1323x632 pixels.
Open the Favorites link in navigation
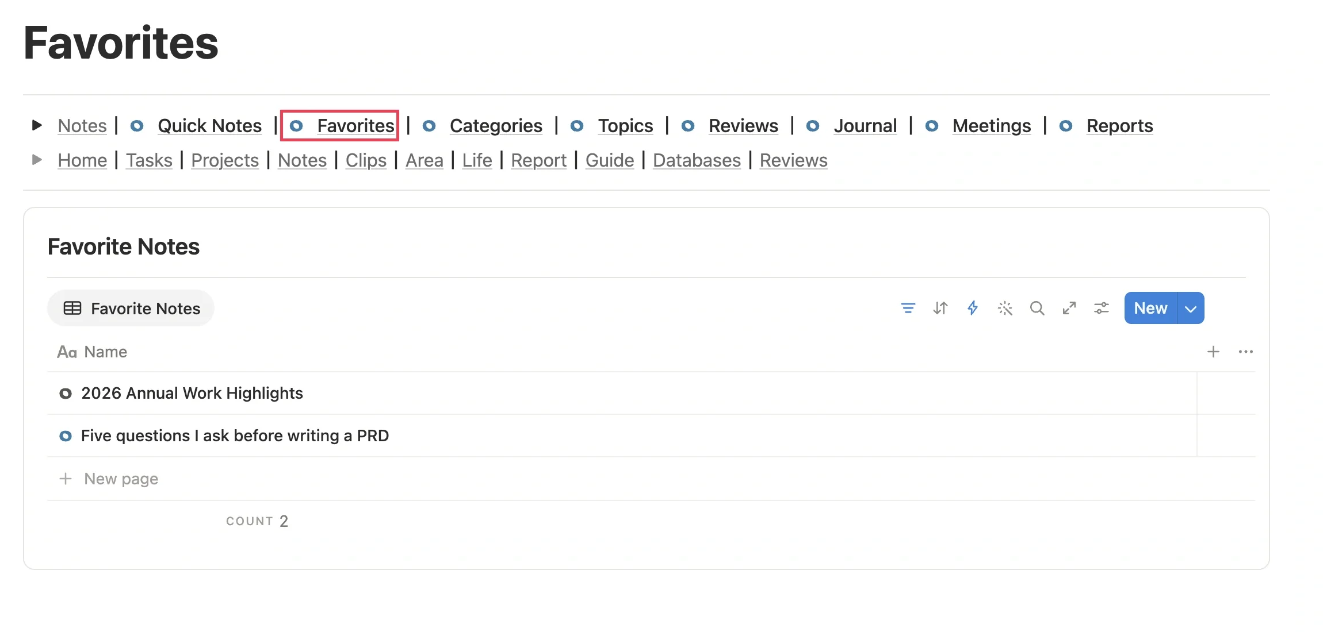[355, 126]
